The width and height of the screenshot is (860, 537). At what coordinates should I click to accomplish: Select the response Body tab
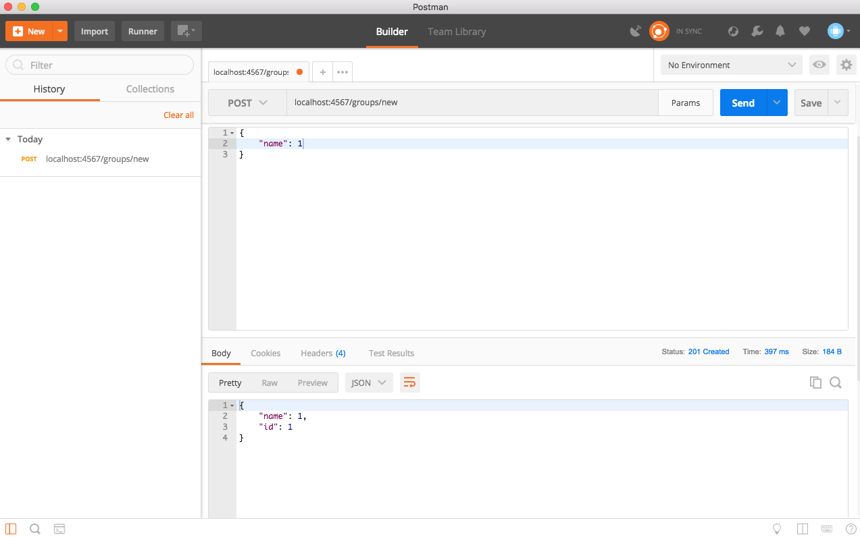(221, 353)
